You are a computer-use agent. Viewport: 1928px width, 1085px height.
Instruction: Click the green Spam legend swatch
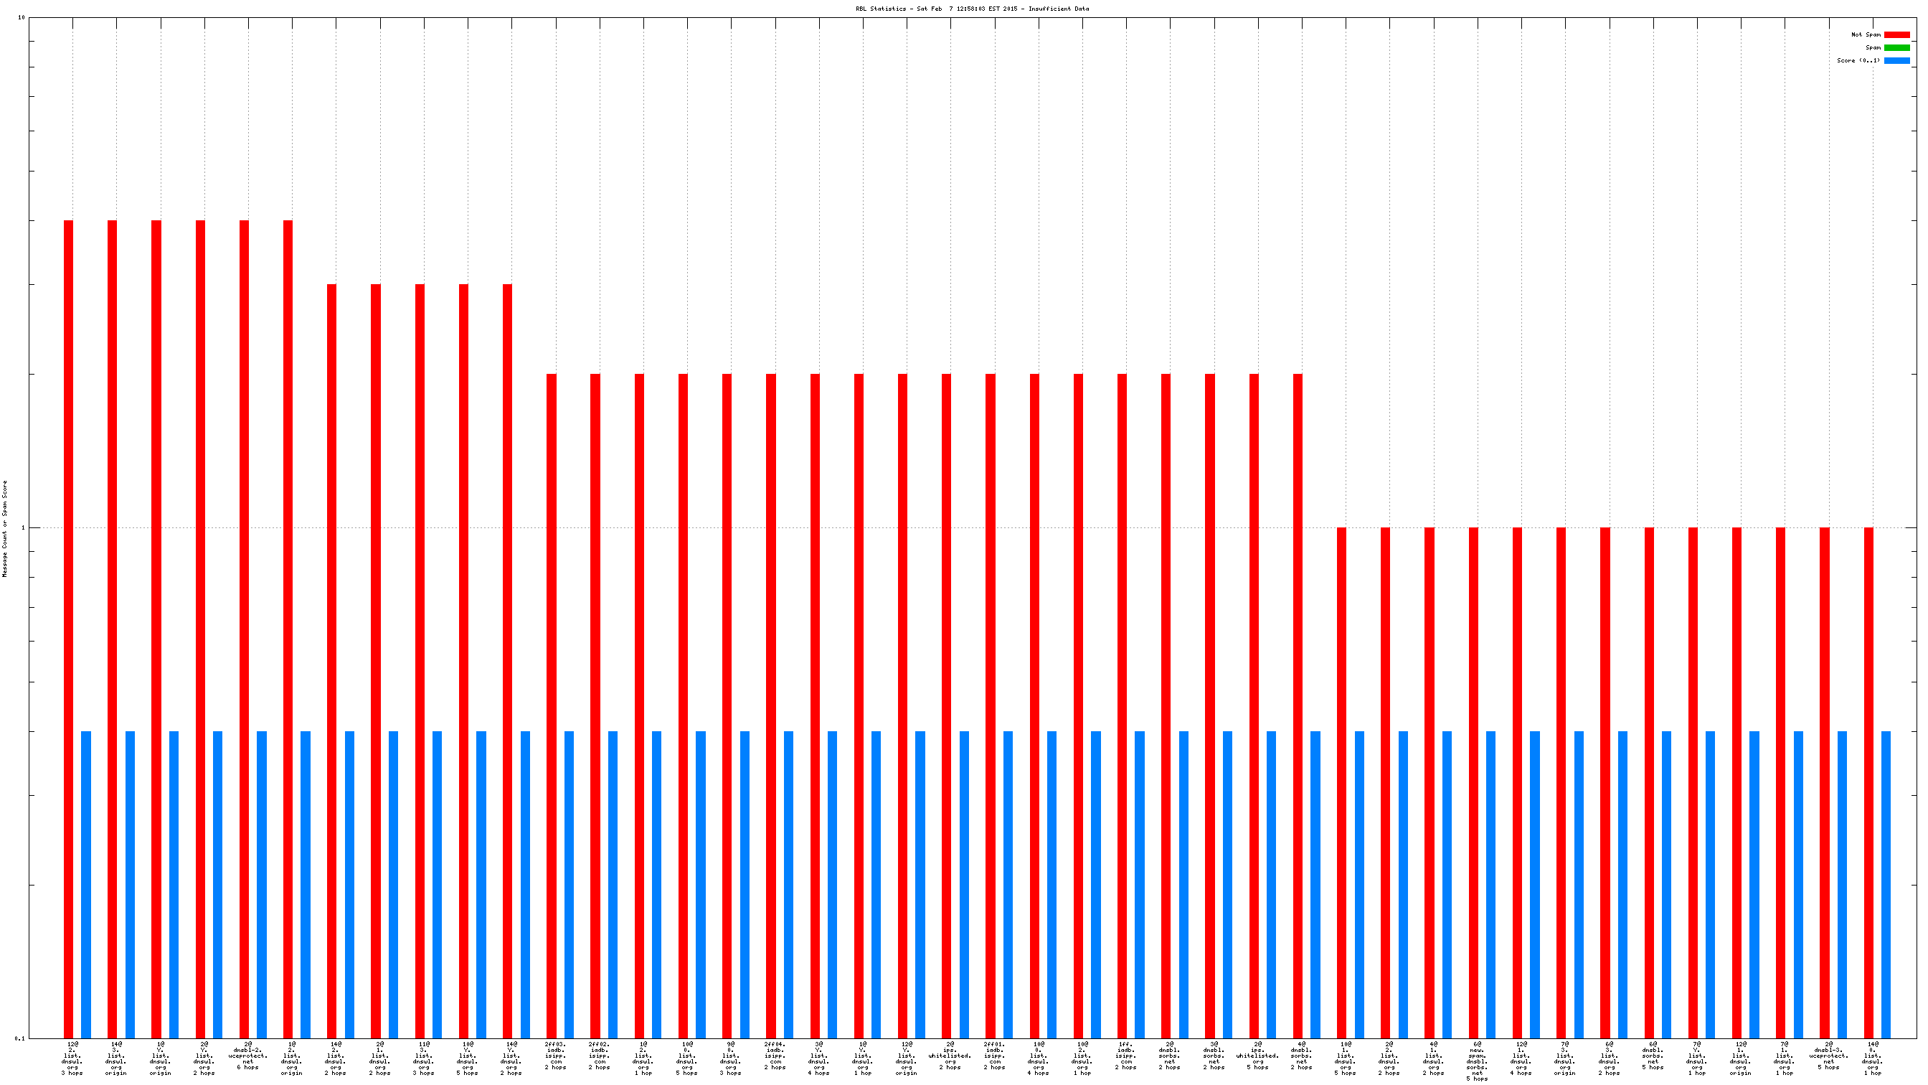tap(1896, 47)
